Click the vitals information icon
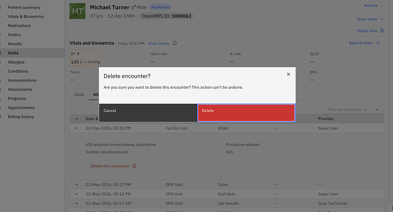393x212 pixels. [x=175, y=43]
